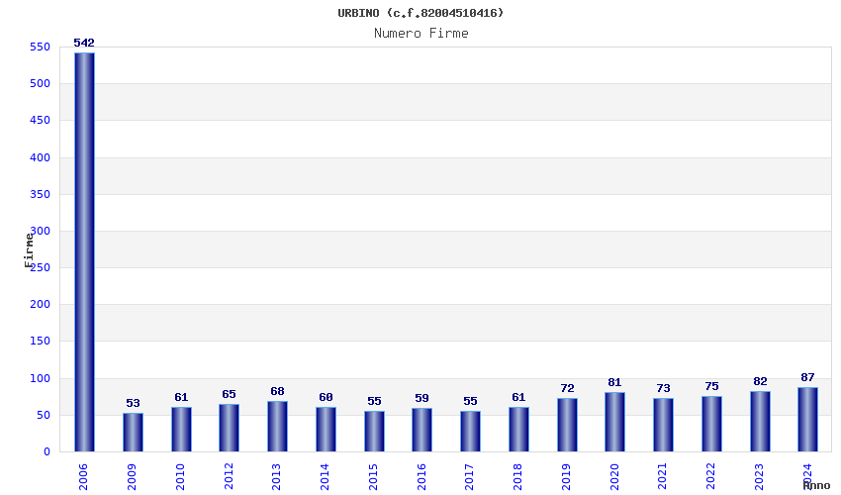Click the value label 81

click(x=614, y=382)
